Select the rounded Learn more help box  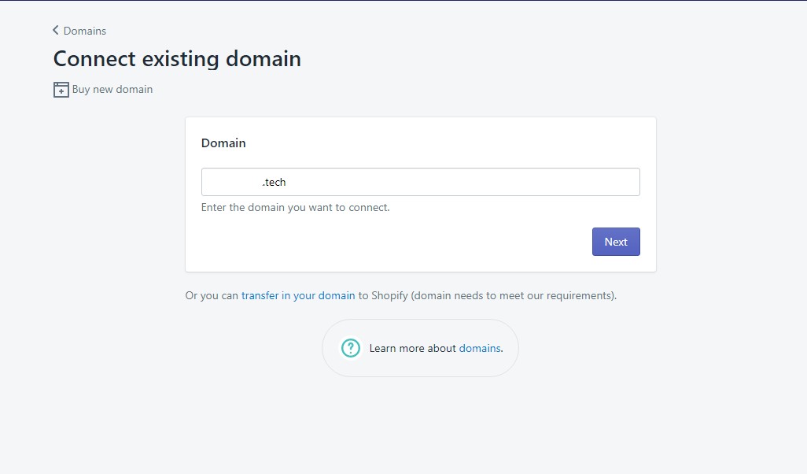(x=420, y=366)
